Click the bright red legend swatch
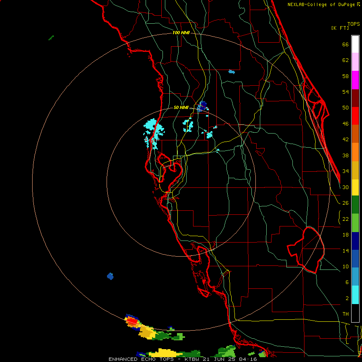This screenshot has height=362, width=362. [355, 116]
